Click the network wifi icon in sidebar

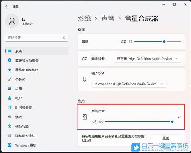pos(10,70)
